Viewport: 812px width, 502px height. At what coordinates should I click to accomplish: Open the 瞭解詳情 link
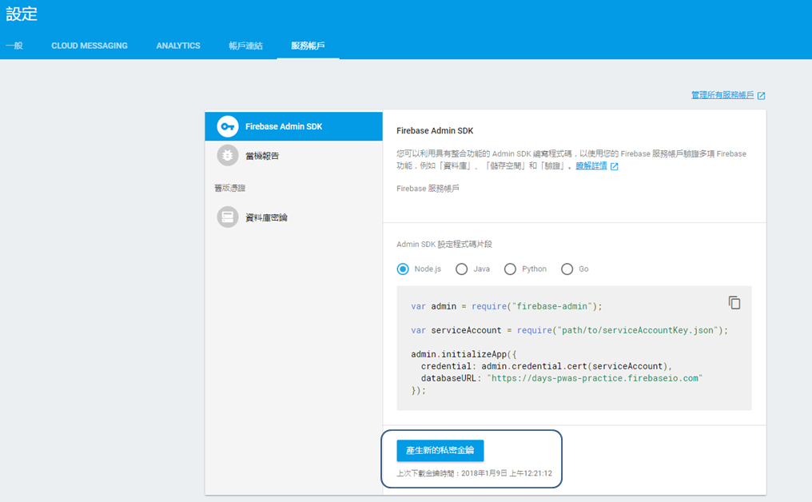coord(591,165)
